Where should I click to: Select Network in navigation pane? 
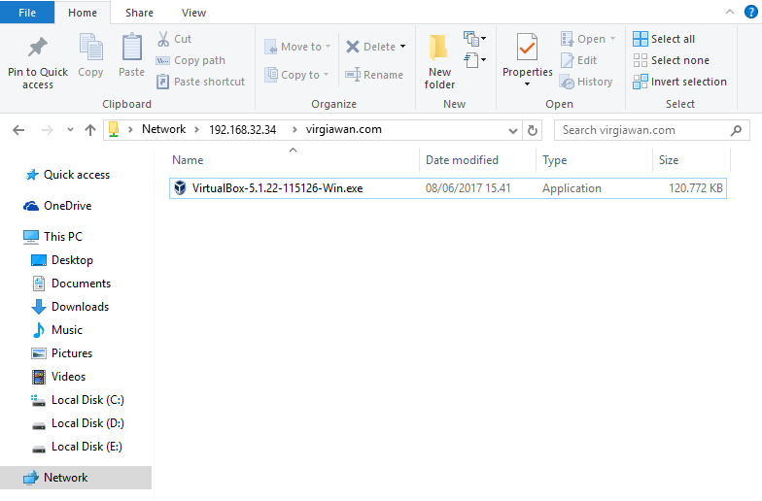[x=76, y=478]
